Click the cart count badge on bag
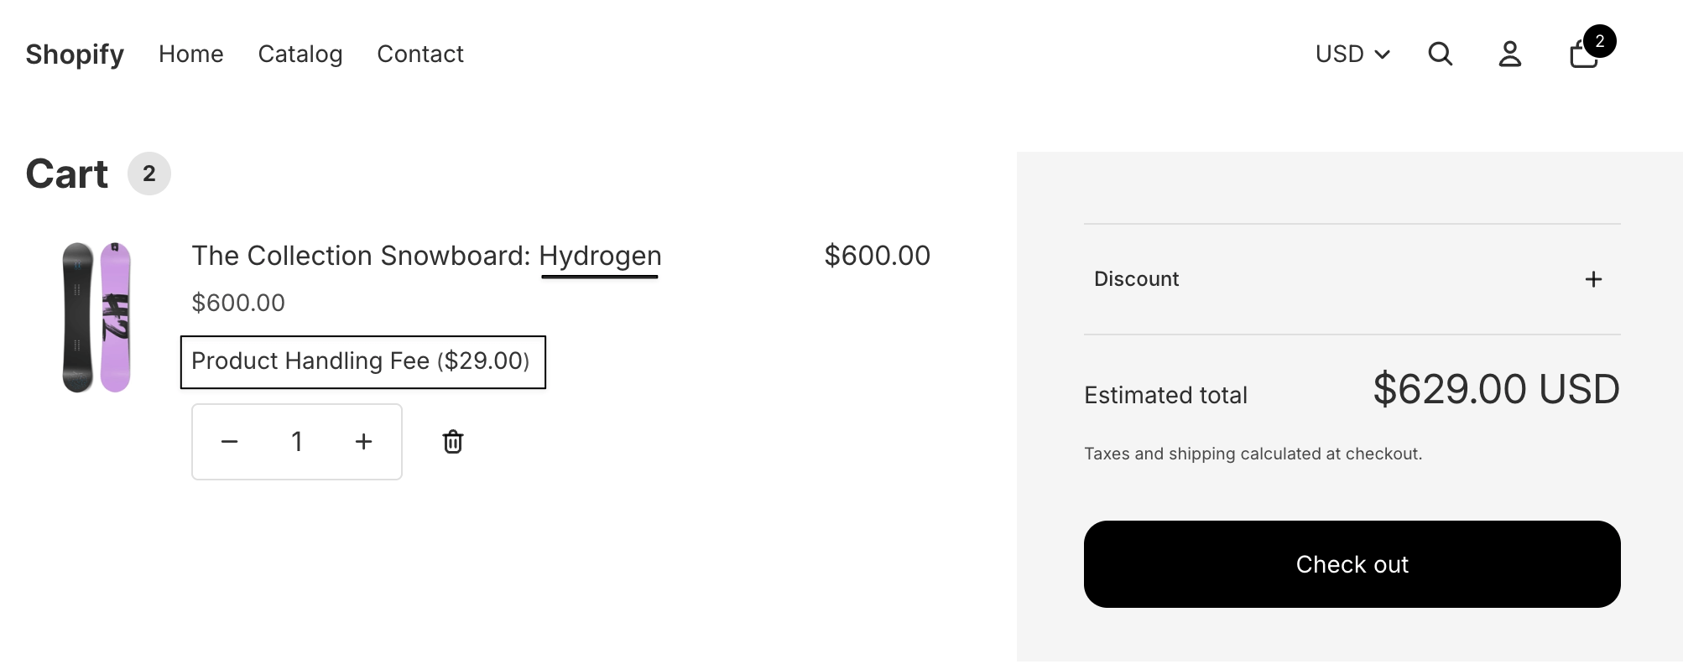The image size is (1683, 664). [x=1600, y=41]
